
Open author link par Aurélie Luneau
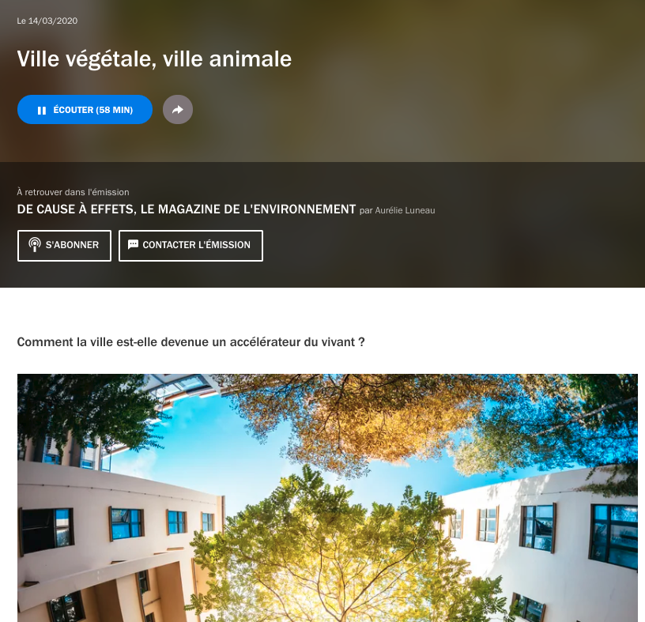[x=397, y=210]
